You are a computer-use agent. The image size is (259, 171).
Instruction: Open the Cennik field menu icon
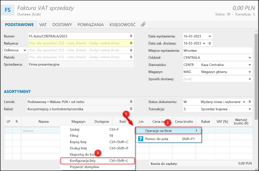[x=131, y=102]
